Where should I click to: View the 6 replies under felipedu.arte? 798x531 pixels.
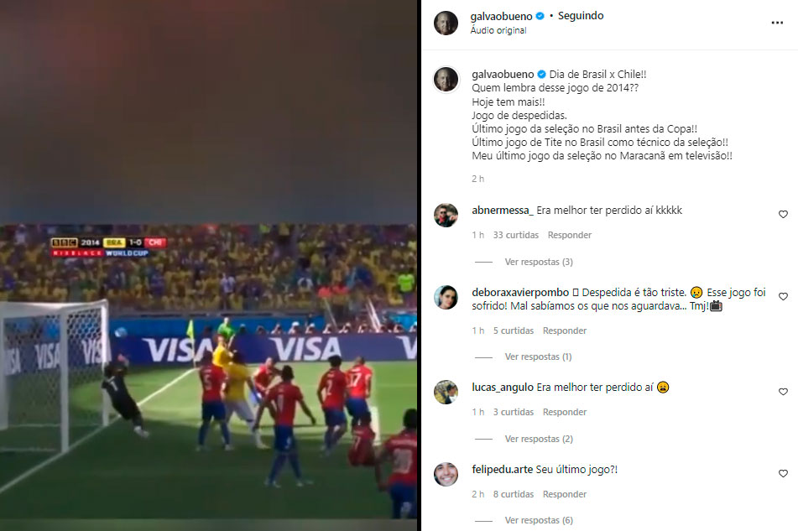click(x=539, y=520)
